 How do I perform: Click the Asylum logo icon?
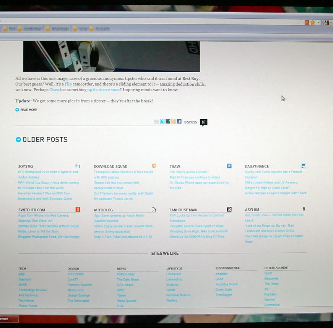point(304,209)
